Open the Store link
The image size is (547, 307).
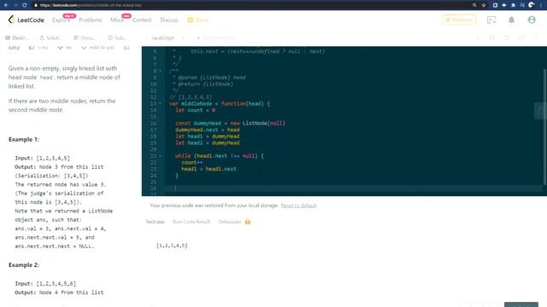point(197,20)
